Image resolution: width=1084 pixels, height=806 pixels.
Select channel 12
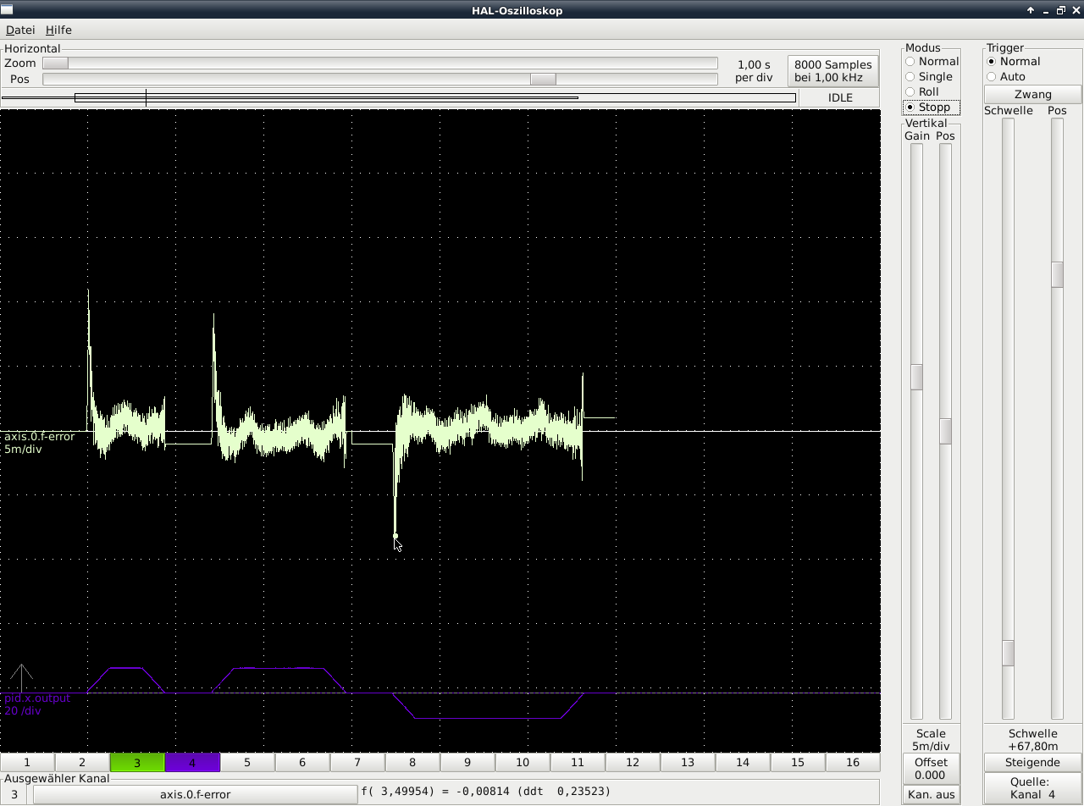[633, 763]
